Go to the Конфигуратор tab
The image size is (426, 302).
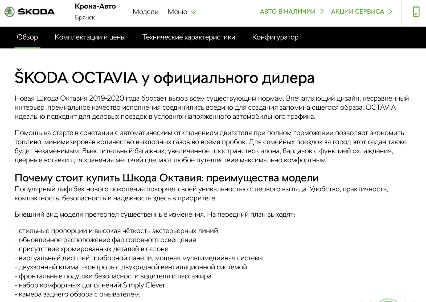pos(275,37)
